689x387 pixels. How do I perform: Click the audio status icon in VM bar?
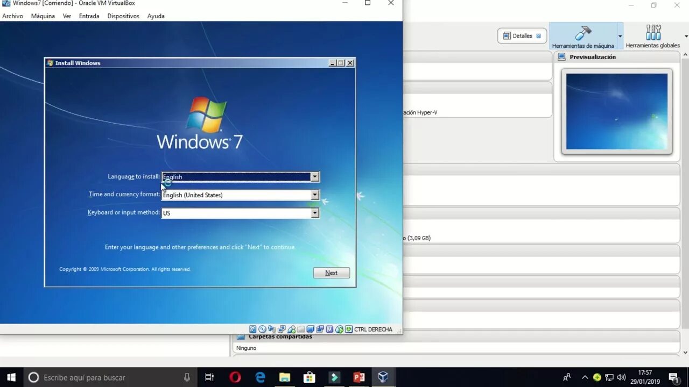pyautogui.click(x=272, y=329)
